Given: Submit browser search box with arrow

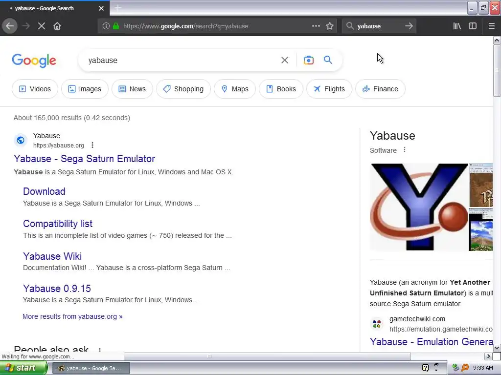Looking at the screenshot, I should 409,26.
